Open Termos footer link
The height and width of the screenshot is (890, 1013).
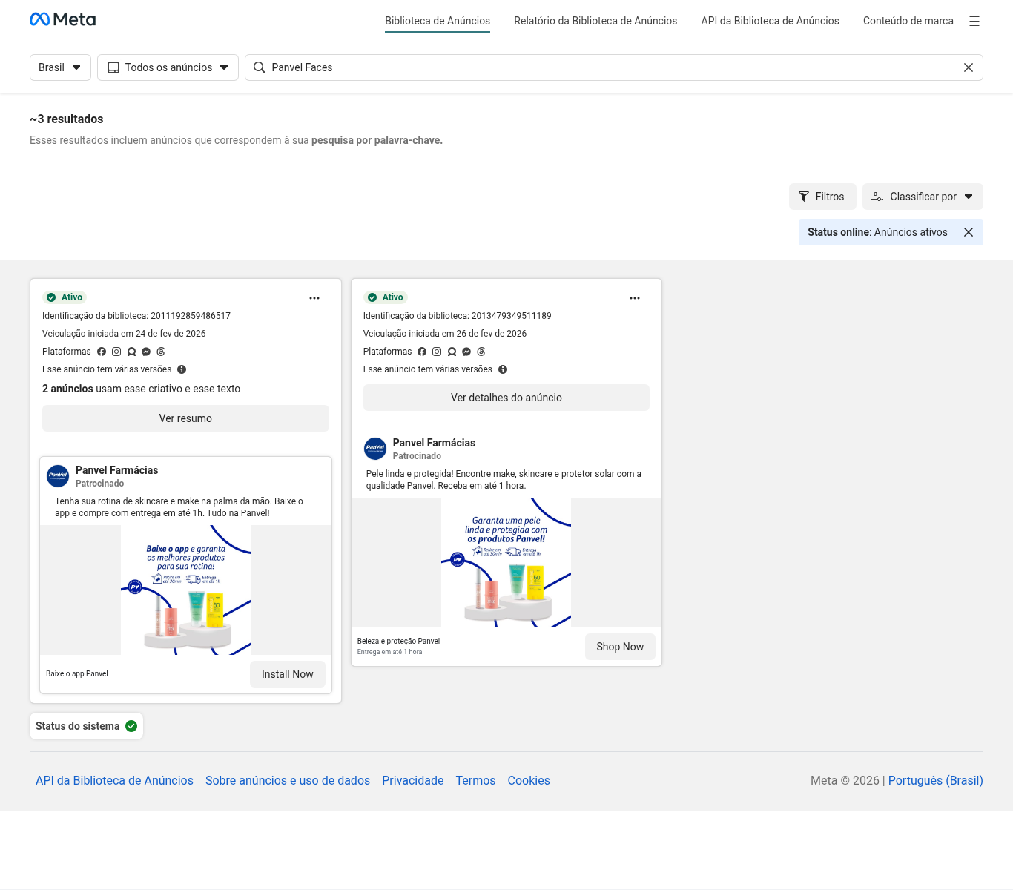click(x=475, y=780)
